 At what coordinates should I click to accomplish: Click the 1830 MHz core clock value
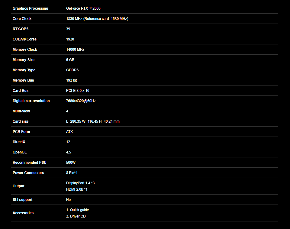point(97,19)
